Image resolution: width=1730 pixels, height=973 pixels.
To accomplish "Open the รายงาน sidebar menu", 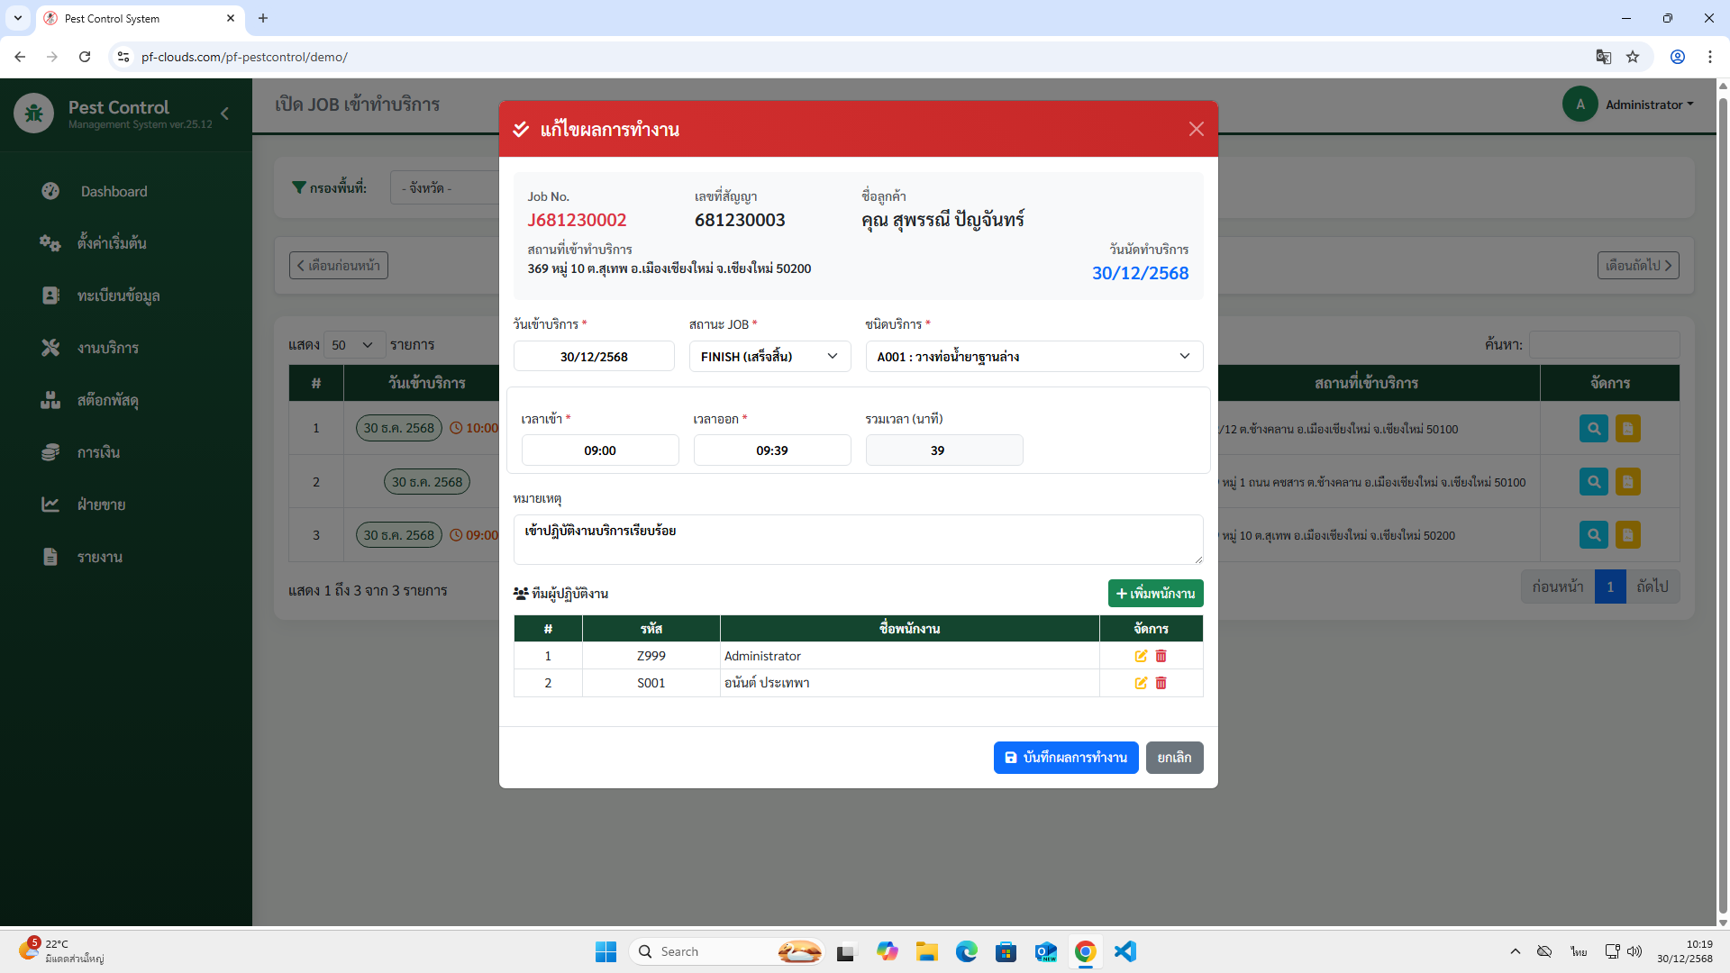I will [99, 557].
